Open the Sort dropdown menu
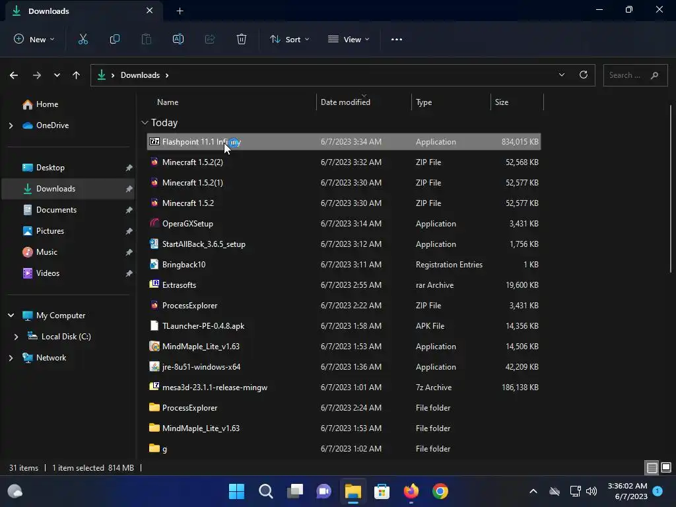This screenshot has width=676, height=507. pos(289,39)
